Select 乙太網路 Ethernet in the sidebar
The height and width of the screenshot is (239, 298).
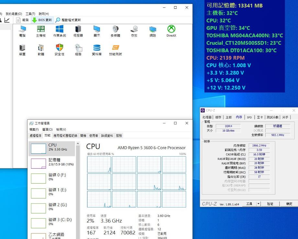(x=52, y=235)
